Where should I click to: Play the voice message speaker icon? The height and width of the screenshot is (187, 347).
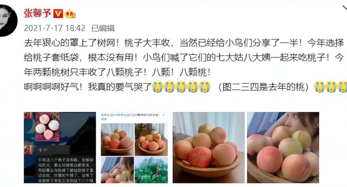click(x=40, y=150)
